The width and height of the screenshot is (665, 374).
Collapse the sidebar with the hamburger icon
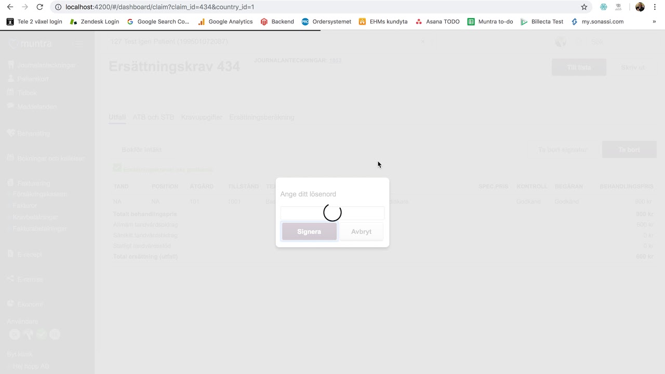point(78,44)
